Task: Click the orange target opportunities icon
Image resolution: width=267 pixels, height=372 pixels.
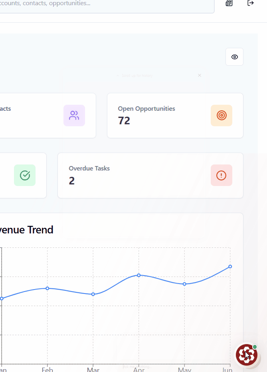Action: point(222,116)
